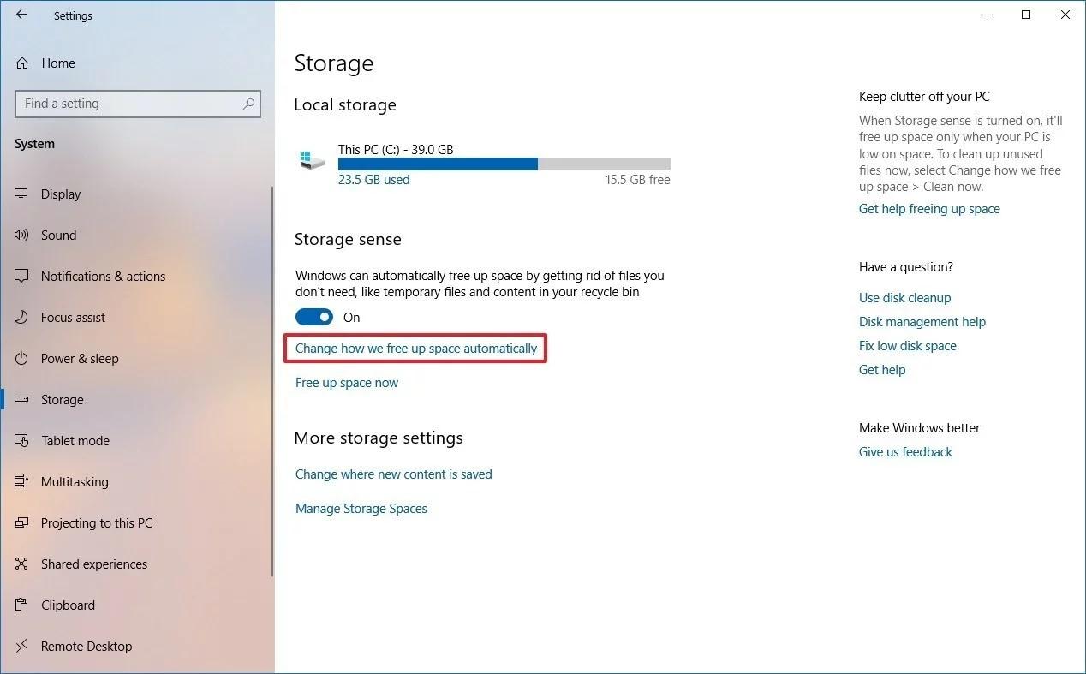Select Tablet mode from the sidebar
The height and width of the screenshot is (674, 1086).
[75, 440]
